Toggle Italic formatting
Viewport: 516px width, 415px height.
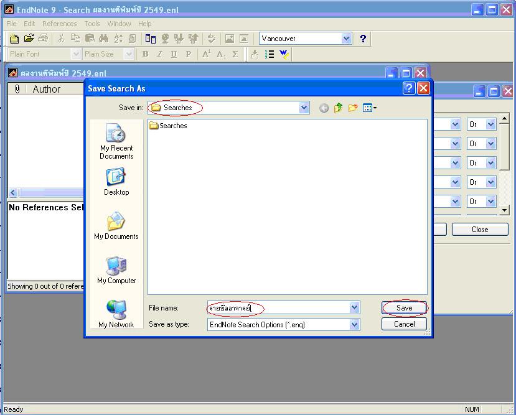[x=159, y=54]
